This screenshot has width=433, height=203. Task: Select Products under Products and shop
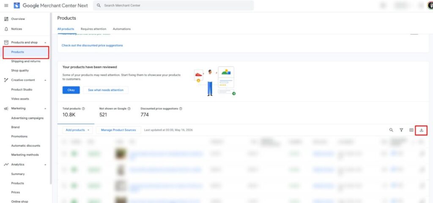click(x=18, y=52)
